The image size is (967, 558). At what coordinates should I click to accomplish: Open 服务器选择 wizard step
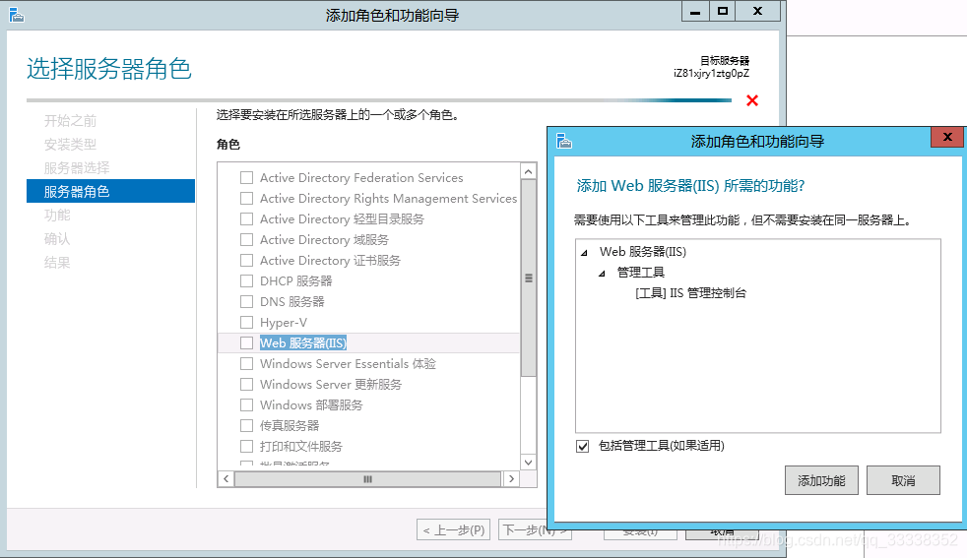(77, 167)
